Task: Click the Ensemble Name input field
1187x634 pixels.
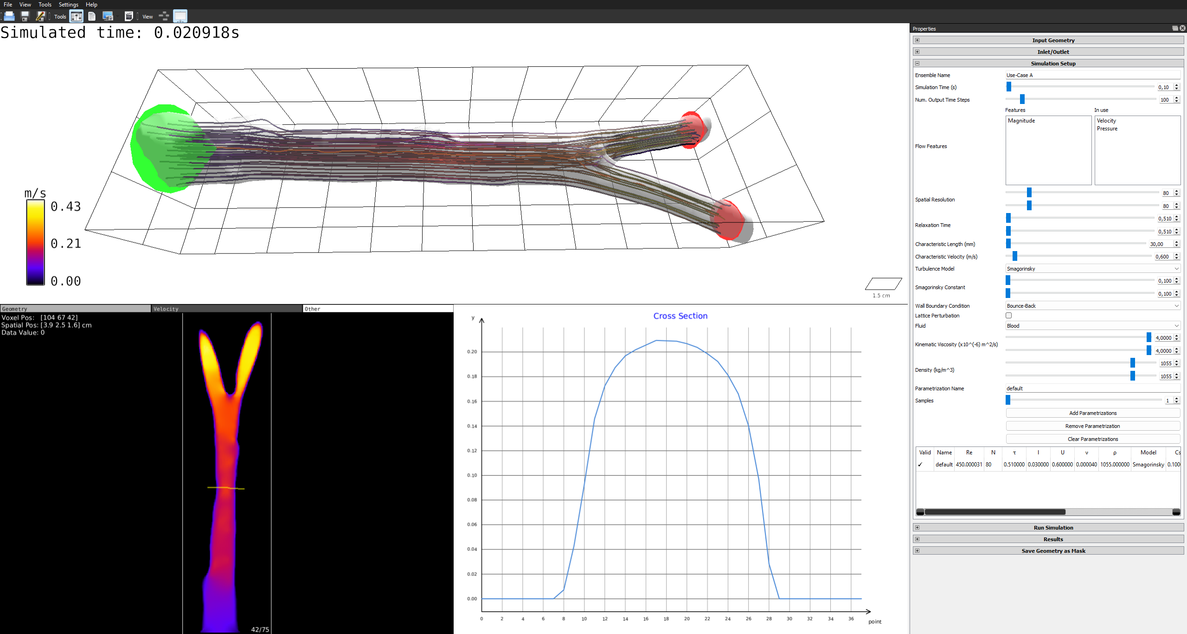Action: (x=1092, y=75)
